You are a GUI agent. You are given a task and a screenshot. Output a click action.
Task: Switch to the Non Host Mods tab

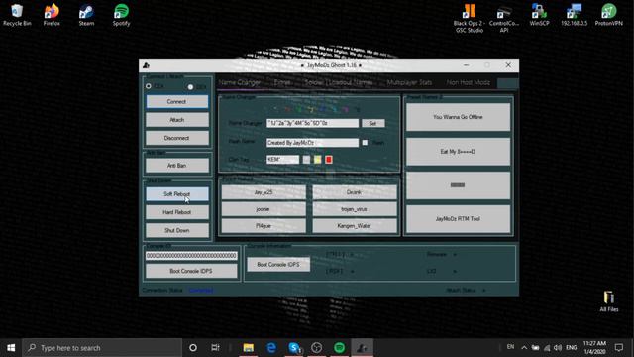click(x=469, y=82)
